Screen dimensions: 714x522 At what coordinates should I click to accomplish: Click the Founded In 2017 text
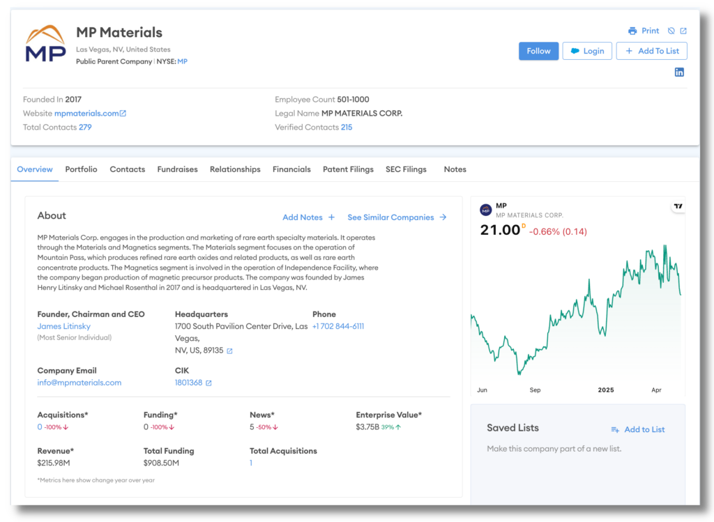(52, 100)
